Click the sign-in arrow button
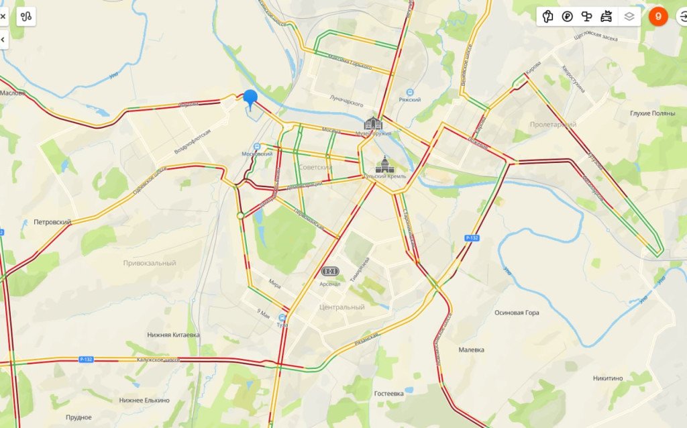 tap(682, 17)
